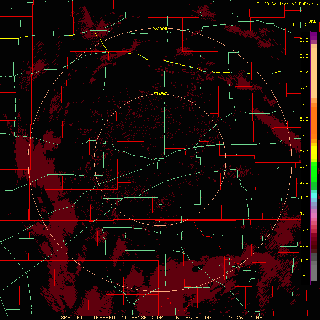
Task: Pick the peach segment of the color scale
Action: 314,73
